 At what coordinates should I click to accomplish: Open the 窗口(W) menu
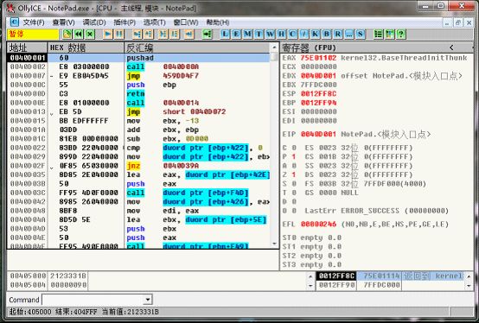point(186,22)
